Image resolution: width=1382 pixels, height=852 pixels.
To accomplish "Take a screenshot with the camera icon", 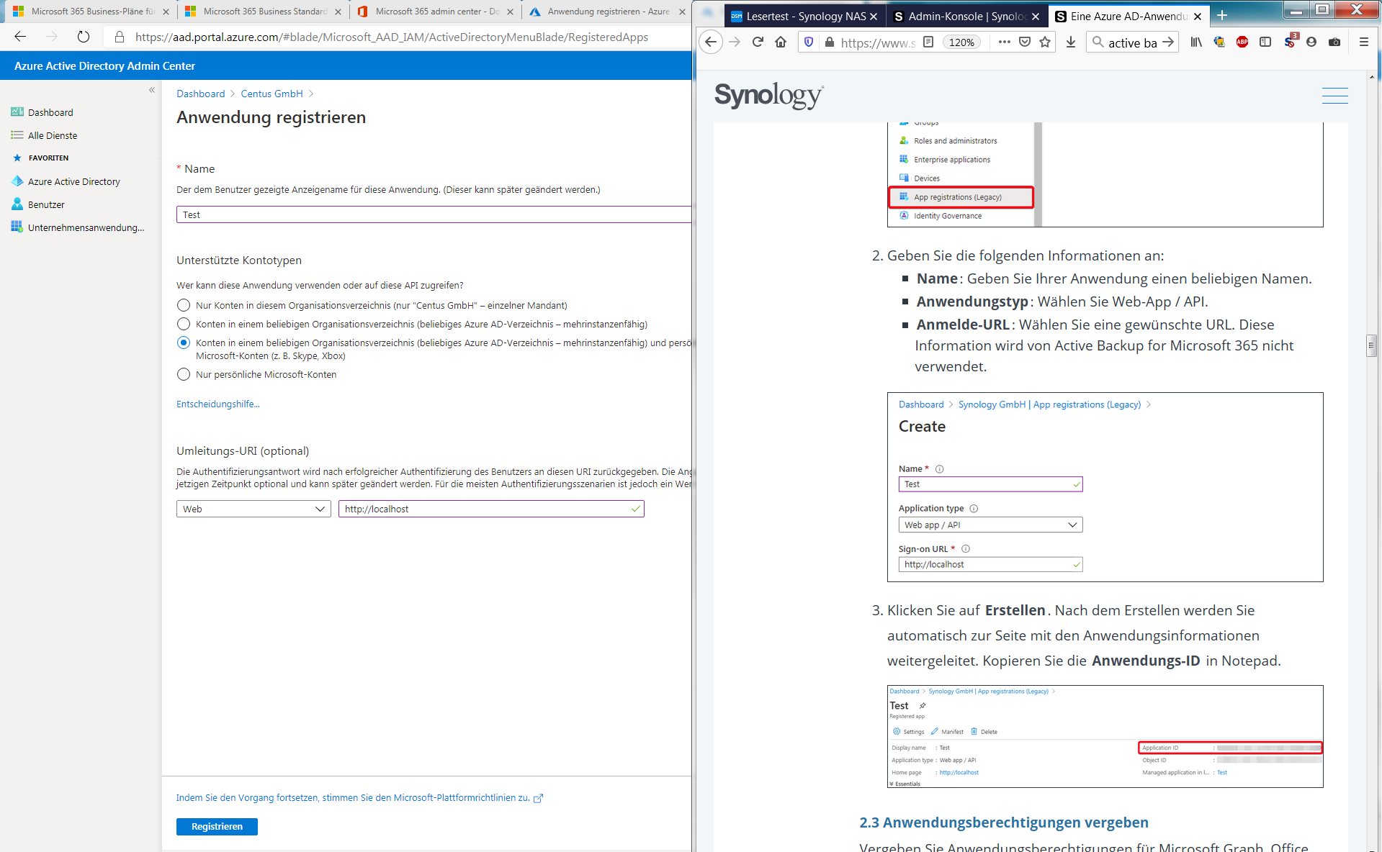I will tap(1334, 42).
